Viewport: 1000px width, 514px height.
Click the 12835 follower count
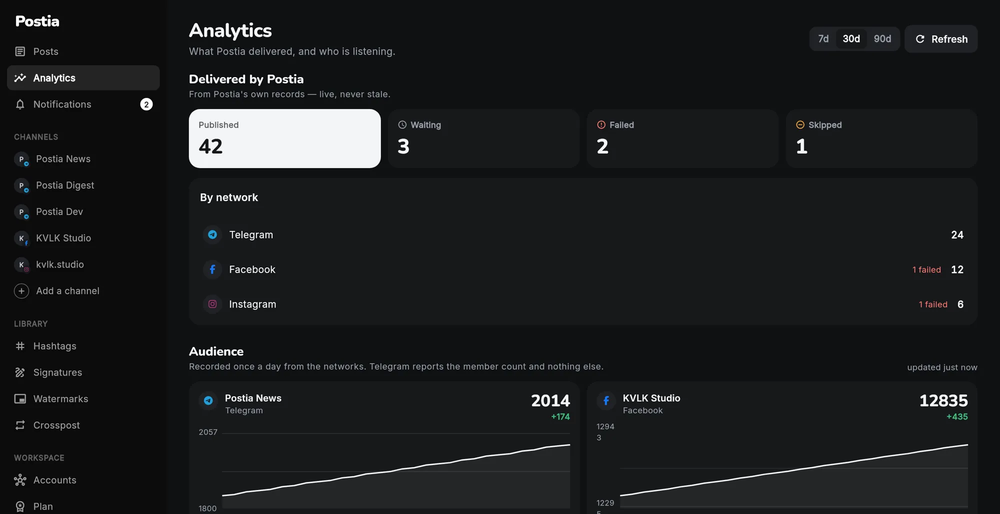click(943, 400)
